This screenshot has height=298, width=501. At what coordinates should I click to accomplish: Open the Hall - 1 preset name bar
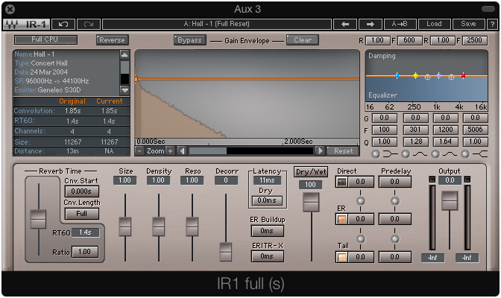pyautogui.click(x=217, y=24)
